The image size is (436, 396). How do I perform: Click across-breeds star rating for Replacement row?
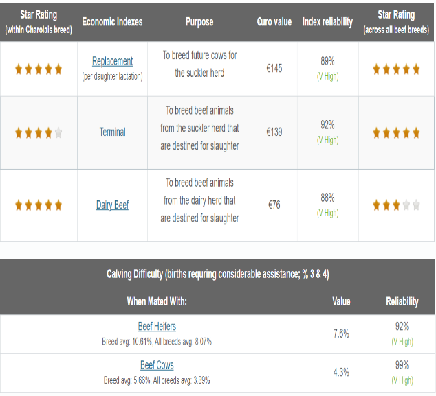396,69
